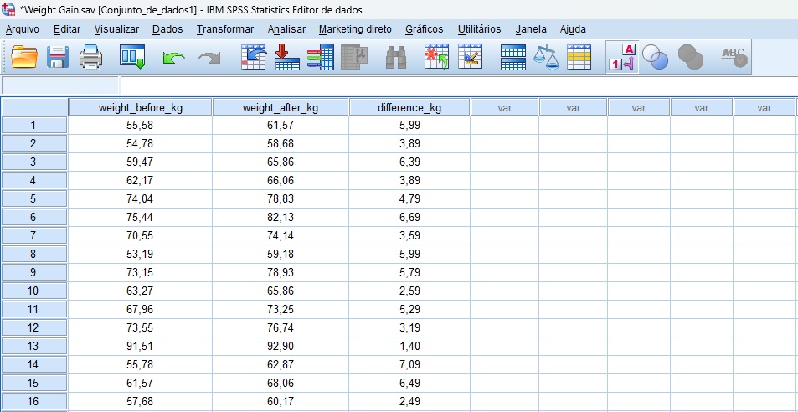Click the cell containing 76,74
The height and width of the screenshot is (412, 798).
click(x=281, y=327)
